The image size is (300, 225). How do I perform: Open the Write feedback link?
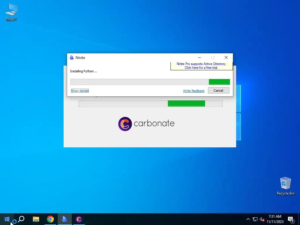(194, 91)
